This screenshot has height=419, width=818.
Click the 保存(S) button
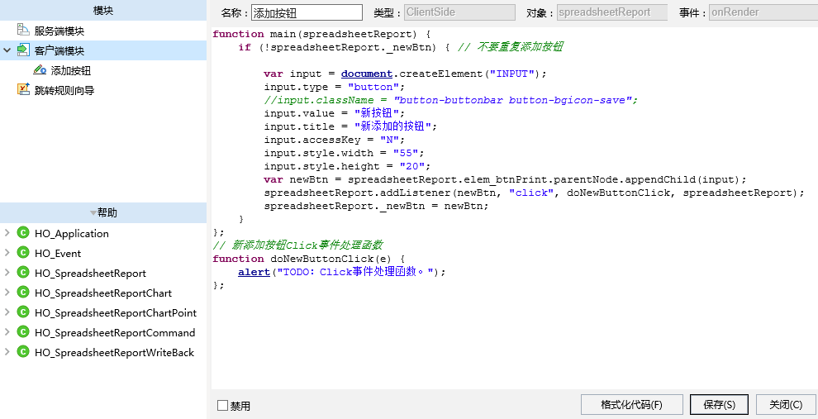[x=720, y=404]
